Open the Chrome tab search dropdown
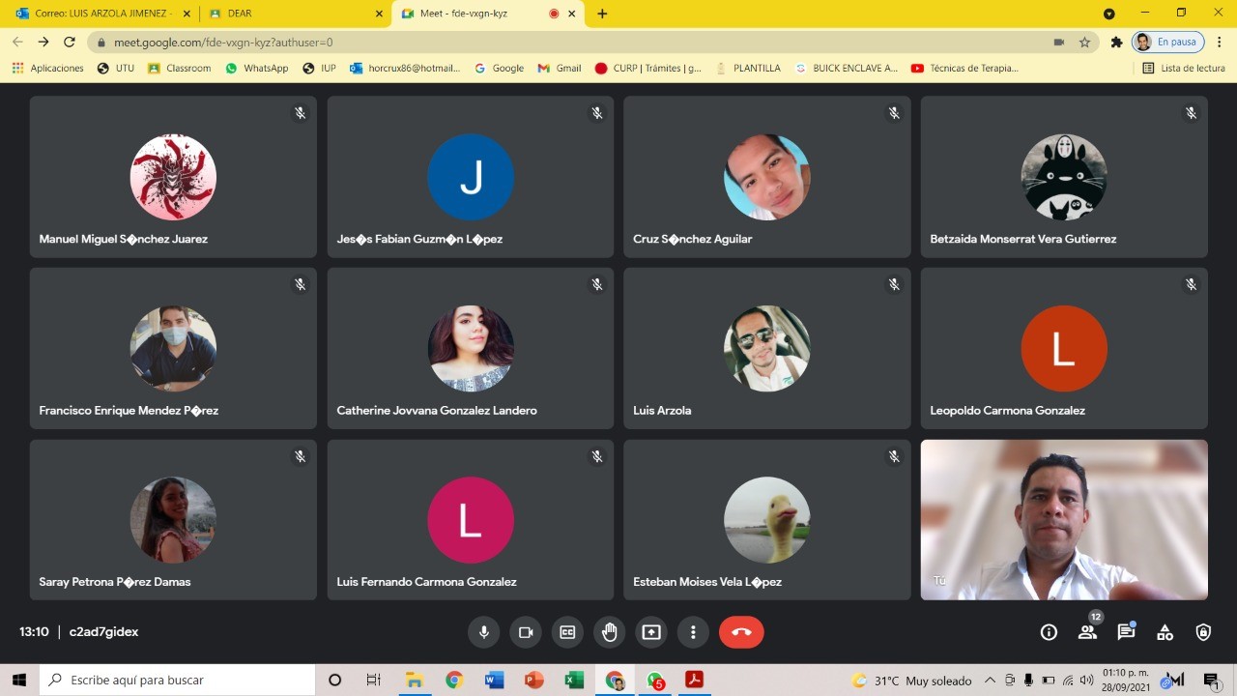This screenshot has width=1237, height=696. point(1108,14)
